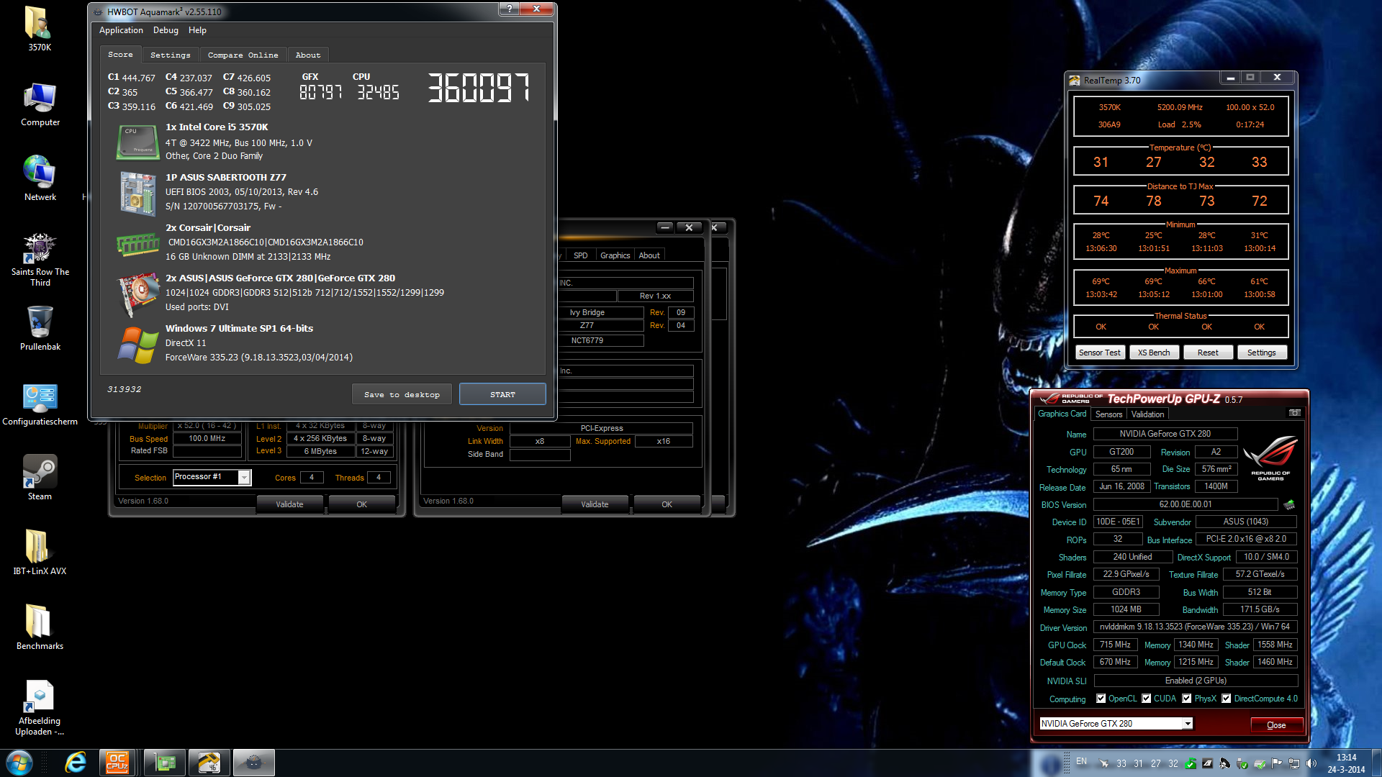The height and width of the screenshot is (777, 1382).
Task: Open the Validation tab in GPU-Z
Action: [x=1147, y=414]
